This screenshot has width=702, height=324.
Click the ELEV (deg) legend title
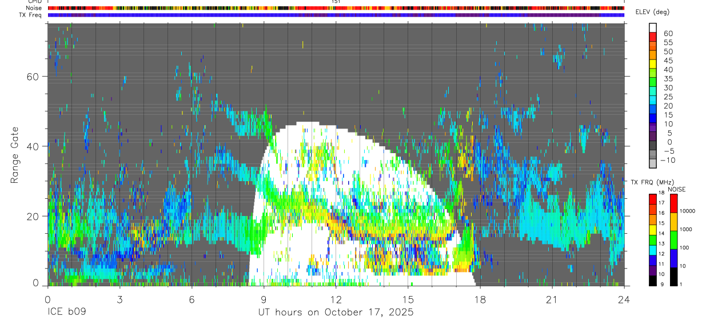(652, 12)
